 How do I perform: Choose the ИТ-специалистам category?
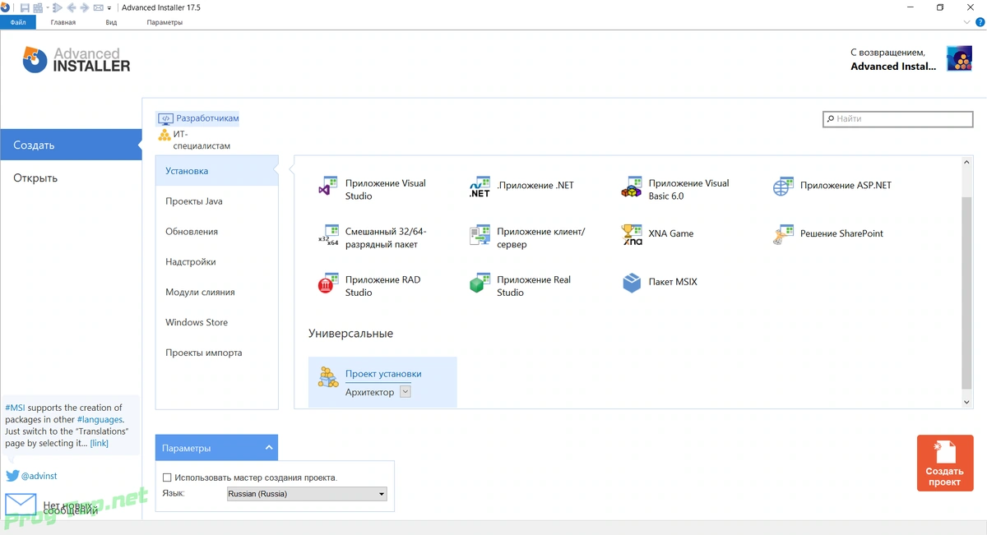[194, 140]
